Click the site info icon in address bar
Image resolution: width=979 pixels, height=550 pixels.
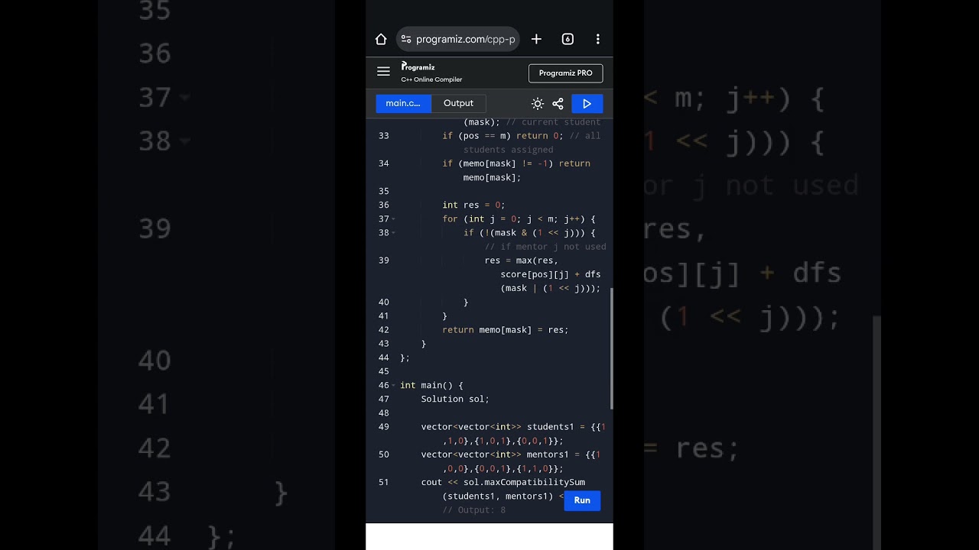406,39
